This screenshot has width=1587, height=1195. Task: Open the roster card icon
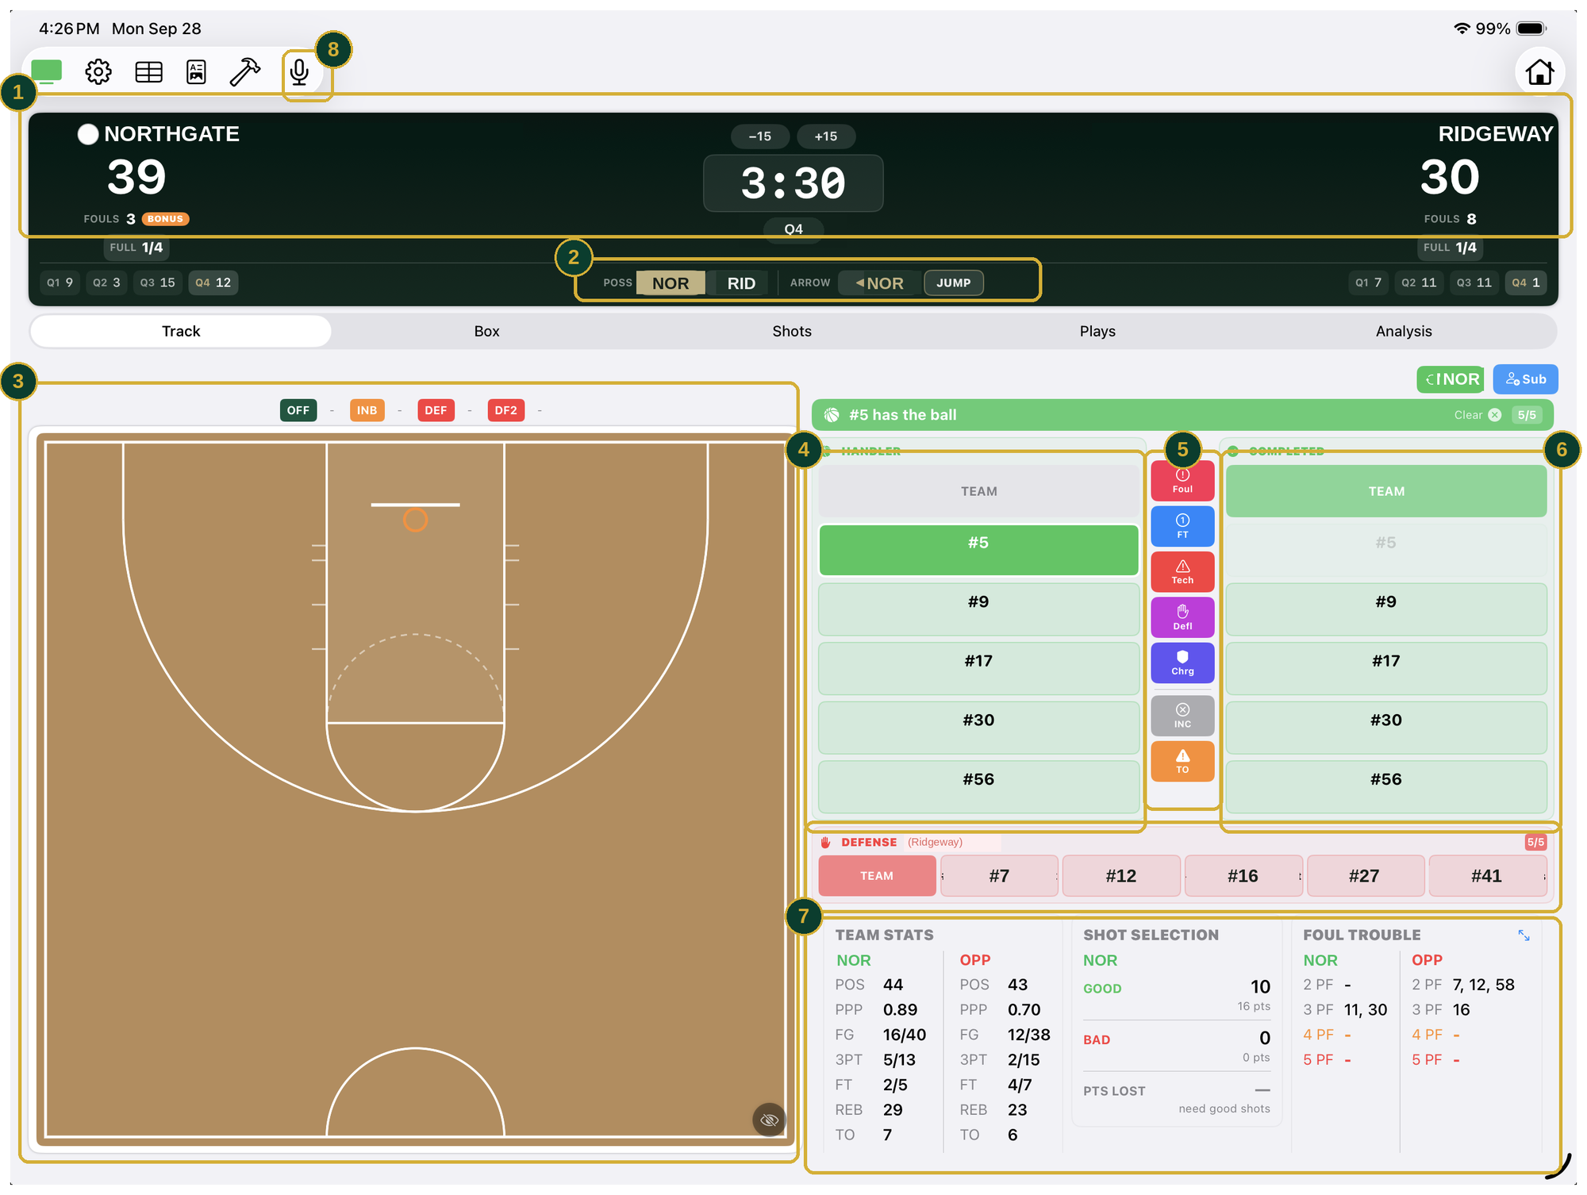coord(196,72)
